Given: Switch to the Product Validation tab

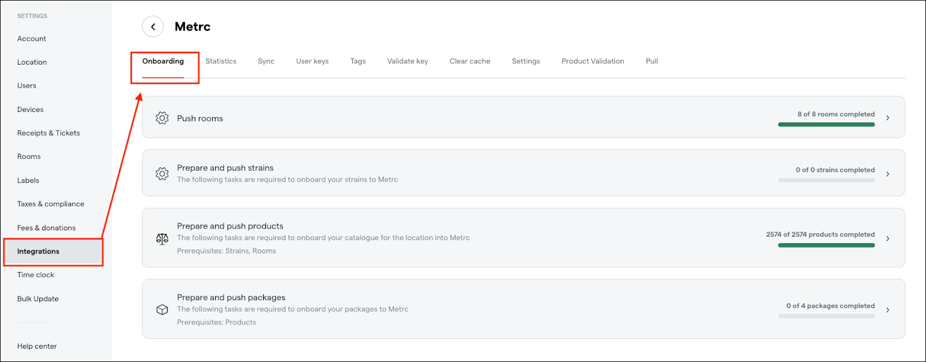Looking at the screenshot, I should 593,61.
